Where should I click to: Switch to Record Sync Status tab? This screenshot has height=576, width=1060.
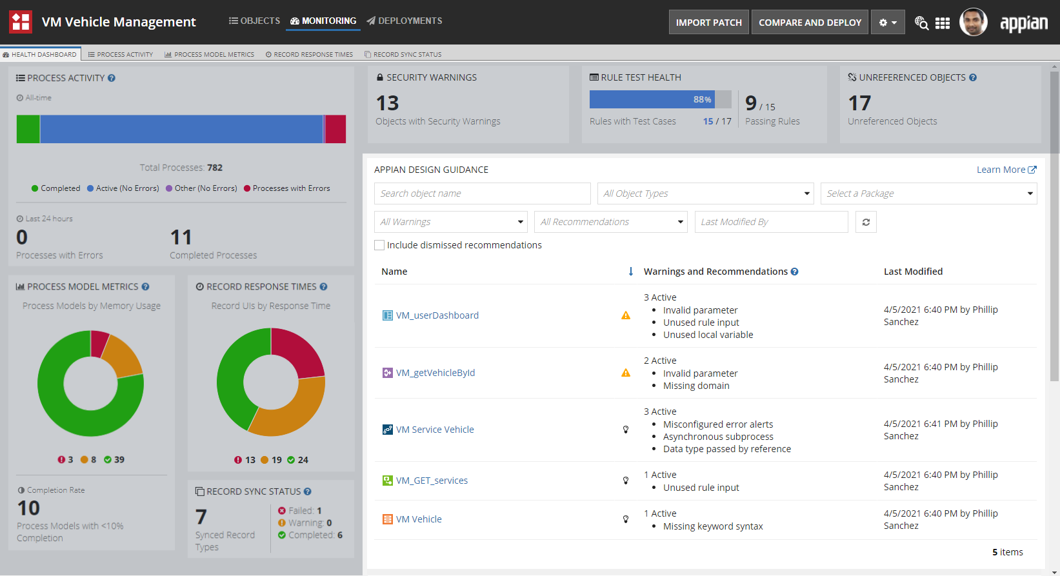click(x=403, y=55)
